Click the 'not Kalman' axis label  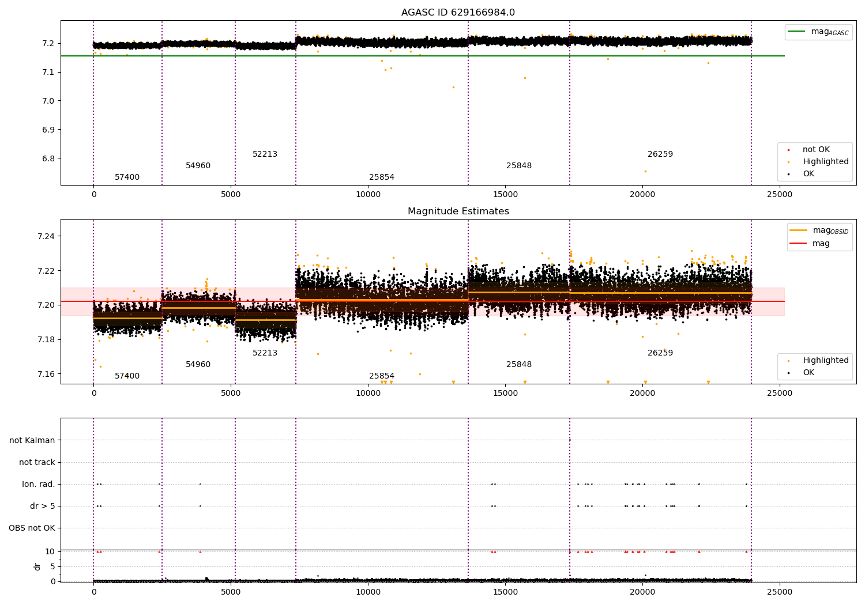point(32,440)
